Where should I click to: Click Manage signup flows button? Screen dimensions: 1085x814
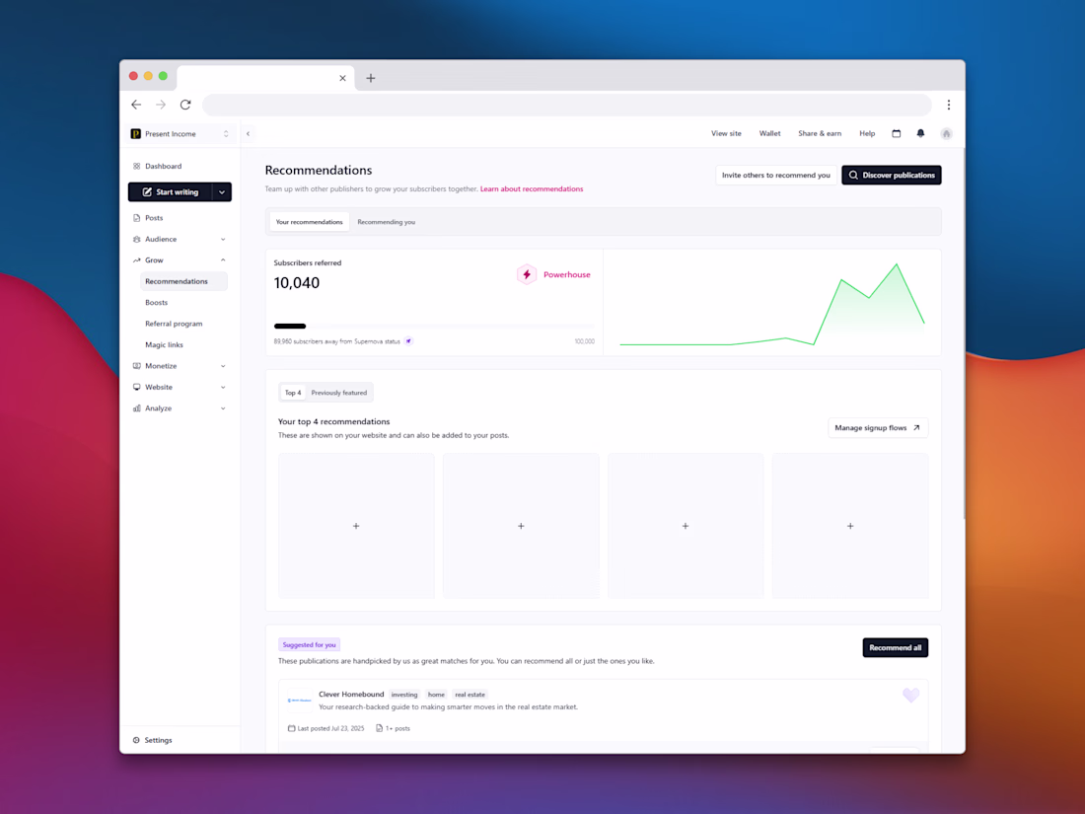click(878, 428)
